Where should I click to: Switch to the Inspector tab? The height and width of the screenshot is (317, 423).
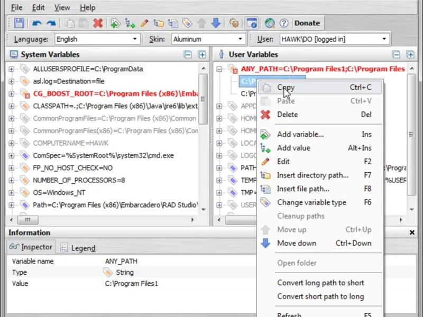[x=31, y=247]
